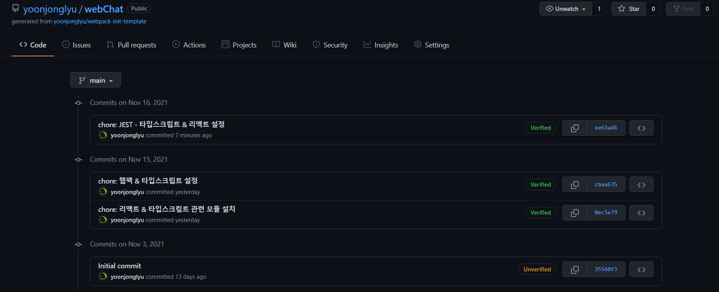Open the Code tab
This screenshot has width=719, height=292.
coord(33,45)
